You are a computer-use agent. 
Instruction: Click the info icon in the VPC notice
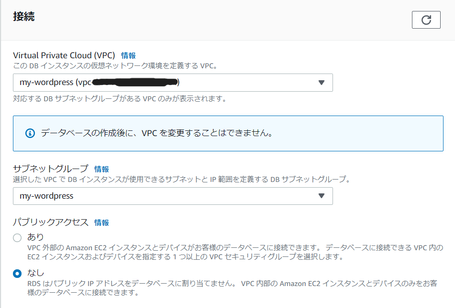click(x=30, y=133)
